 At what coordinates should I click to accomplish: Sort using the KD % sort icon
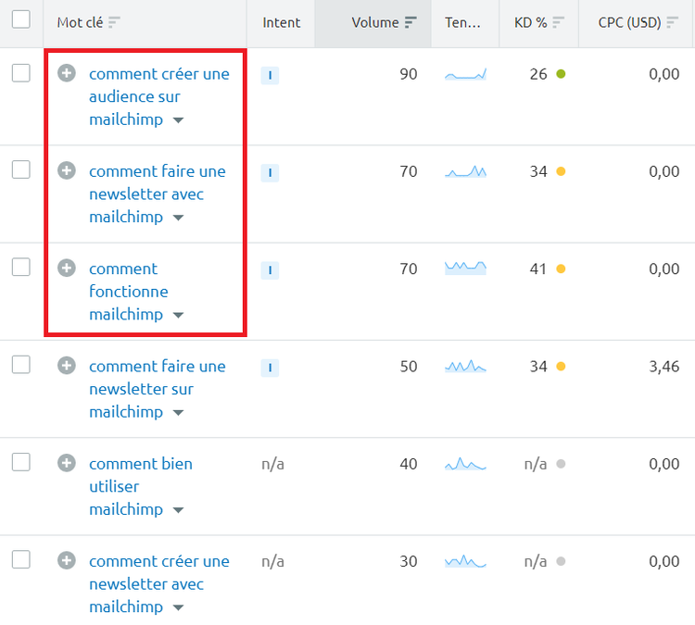(559, 22)
